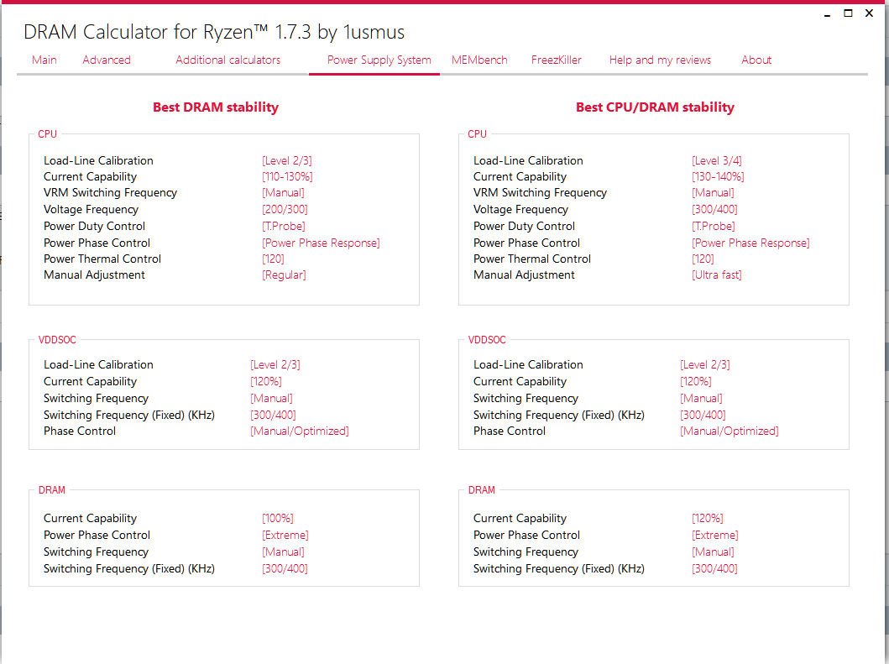
Task: Click CPU Load-Line value [Level 2/3]
Action: pos(287,161)
